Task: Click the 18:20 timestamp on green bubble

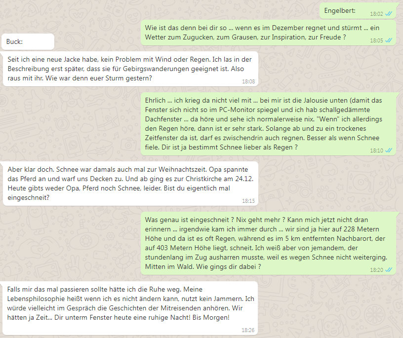Action: point(376,270)
